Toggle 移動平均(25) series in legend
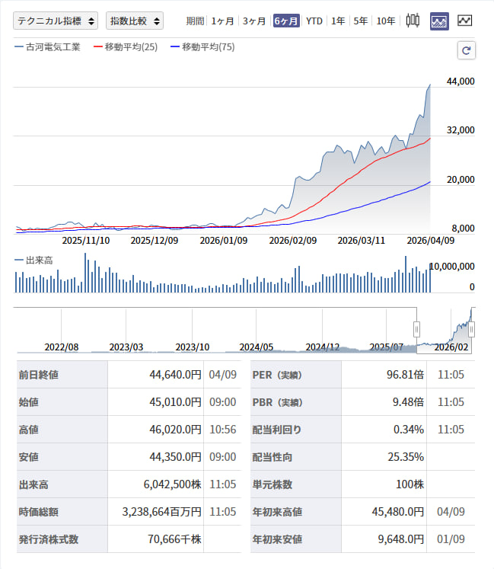The image size is (494, 569). pyautogui.click(x=126, y=47)
